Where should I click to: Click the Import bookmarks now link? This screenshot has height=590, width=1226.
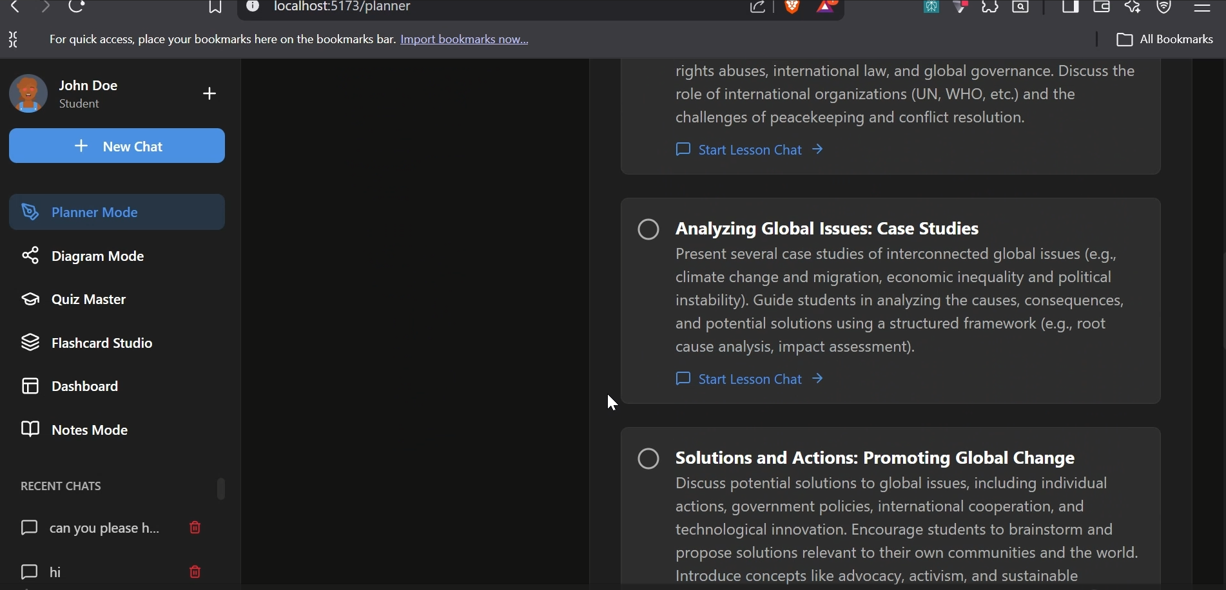click(x=464, y=40)
